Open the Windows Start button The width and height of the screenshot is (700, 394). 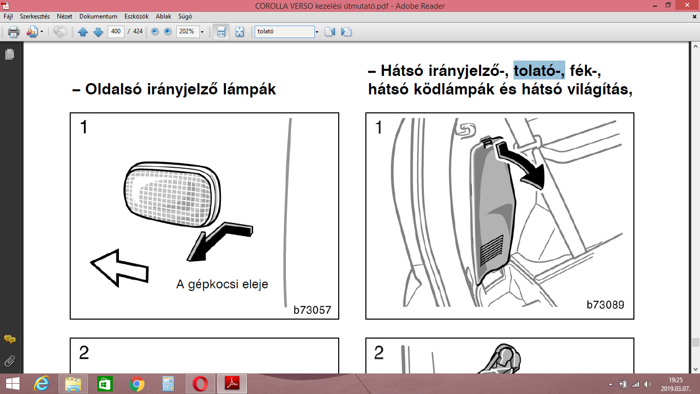click(x=12, y=383)
